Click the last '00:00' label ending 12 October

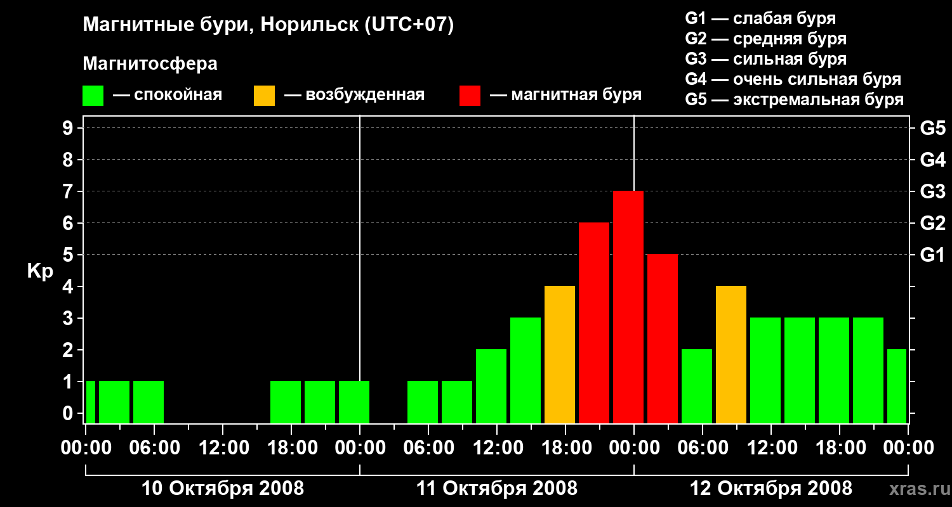(x=908, y=447)
